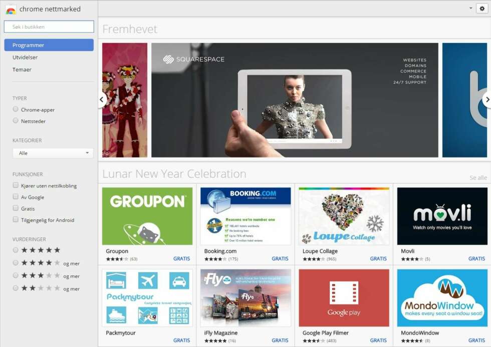Screen dimensions: 491x347
Task: Check the Av Google filter
Action: click(16, 196)
